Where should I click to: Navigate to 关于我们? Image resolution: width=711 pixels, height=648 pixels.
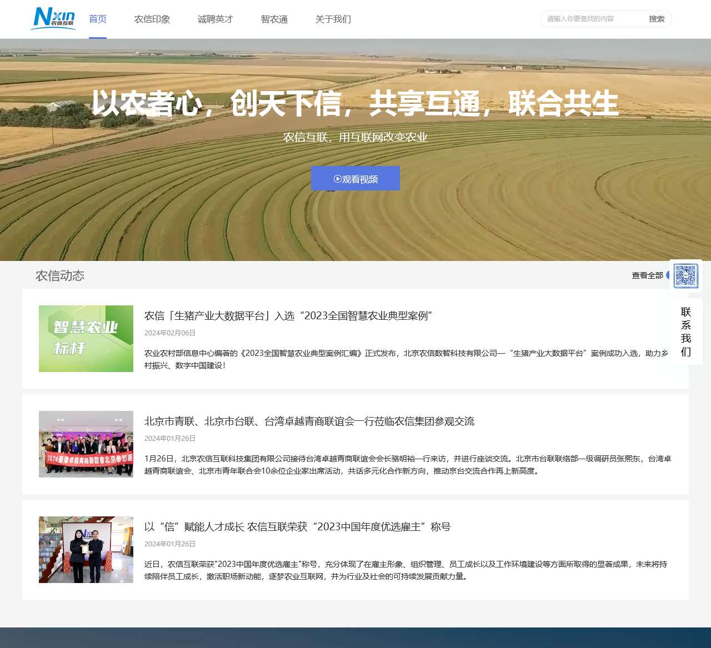click(333, 19)
